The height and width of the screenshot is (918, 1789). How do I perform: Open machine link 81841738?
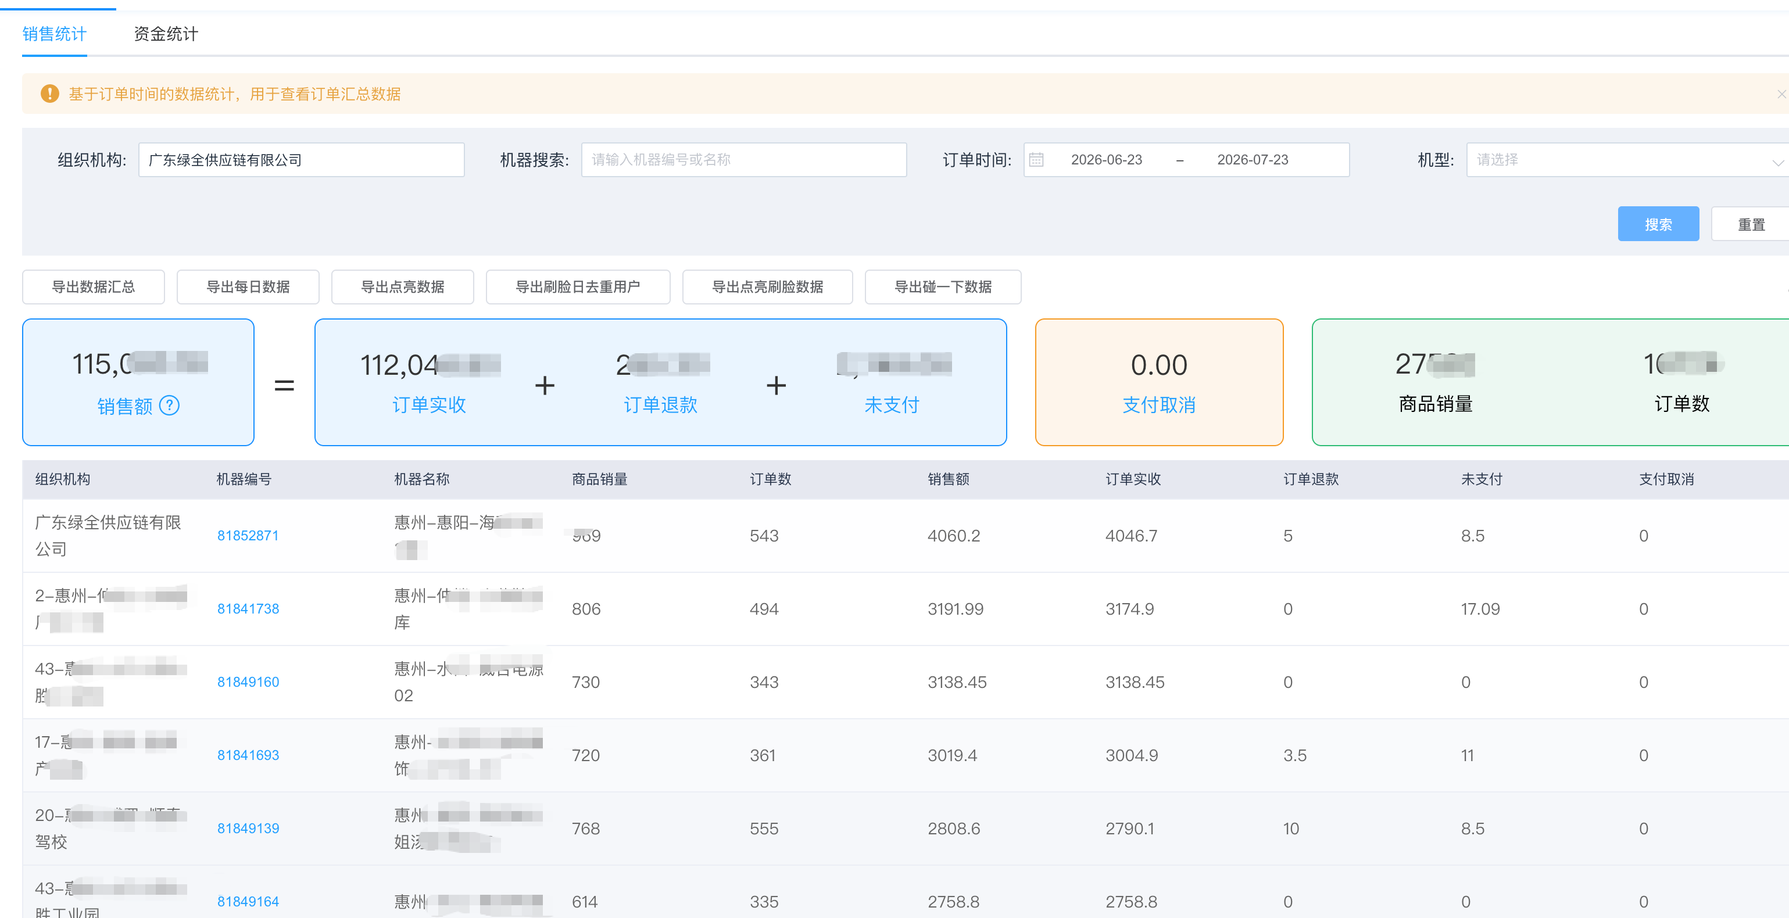click(248, 609)
